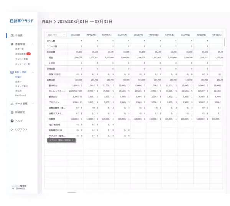Click the 合計金額 row label
Image resolution: width=230 pixels, height=206 pixels.
click(51, 52)
